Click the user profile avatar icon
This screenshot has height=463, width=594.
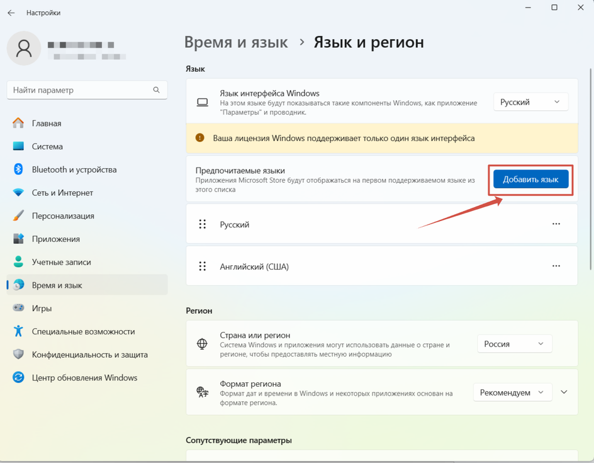click(x=24, y=48)
